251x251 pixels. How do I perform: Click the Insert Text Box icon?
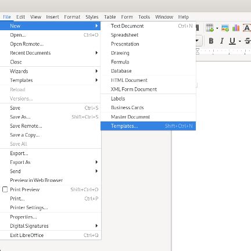point(247,28)
